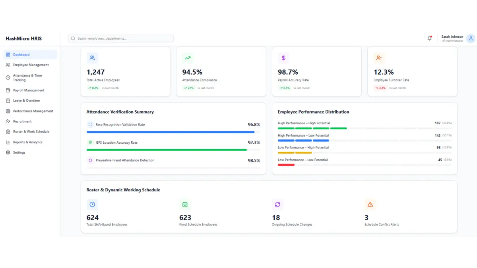The image size is (477, 268).
Task: Click the Fixed Schedule Employees calendar icon
Action: (x=185, y=204)
